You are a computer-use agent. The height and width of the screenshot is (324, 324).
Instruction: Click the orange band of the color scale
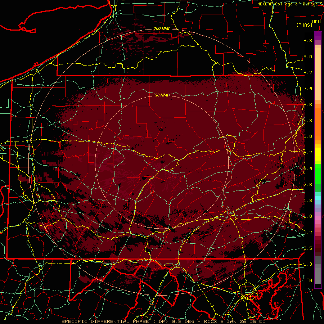pos(318,125)
